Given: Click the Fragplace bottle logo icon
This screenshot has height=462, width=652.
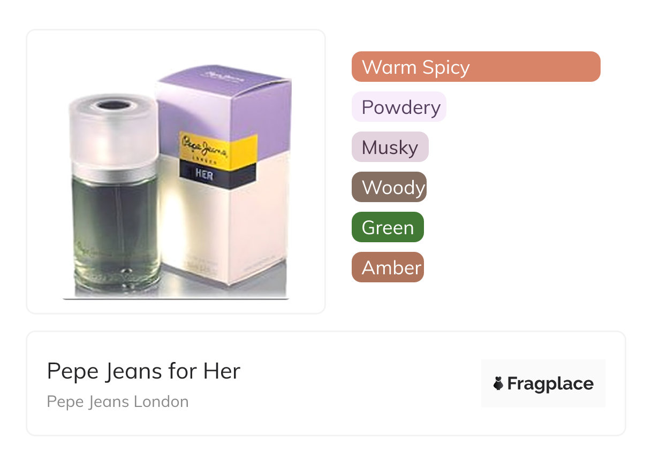Looking at the screenshot, I should (x=498, y=383).
